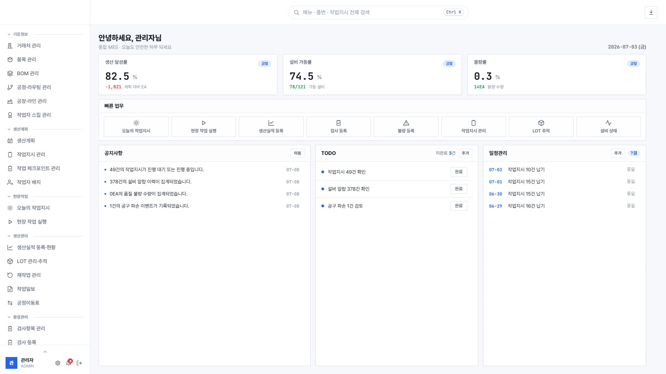Mark 작업지시 49건 확인 as 완료
The image size is (666, 374).
coord(458,172)
